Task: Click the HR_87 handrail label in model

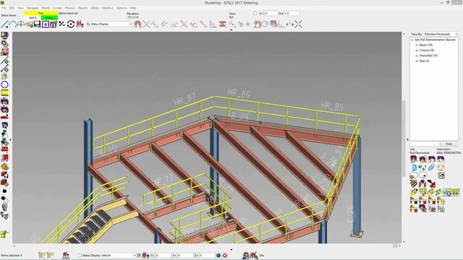Action: click(x=184, y=100)
